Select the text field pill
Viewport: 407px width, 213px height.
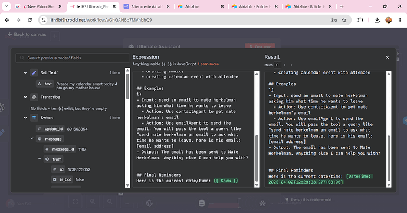[x=45, y=84]
